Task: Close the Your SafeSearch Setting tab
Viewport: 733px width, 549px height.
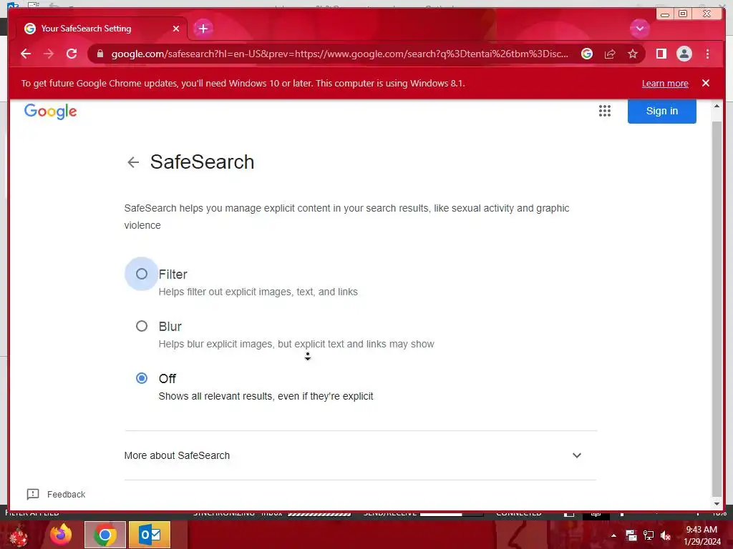Action: point(176,29)
